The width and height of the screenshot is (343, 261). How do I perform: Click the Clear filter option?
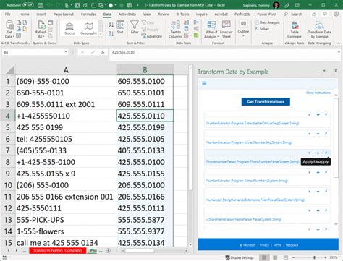point(148,22)
